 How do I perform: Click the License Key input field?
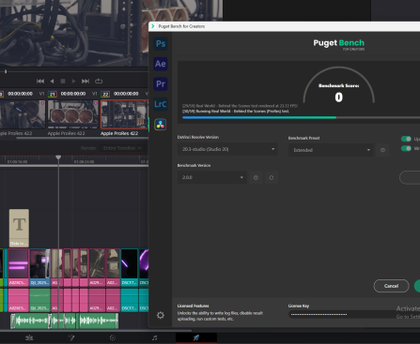coord(354,314)
